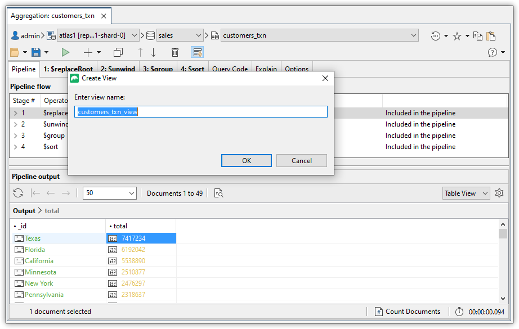Expand stage 4 $sort row
519x329 pixels.
click(x=16, y=147)
